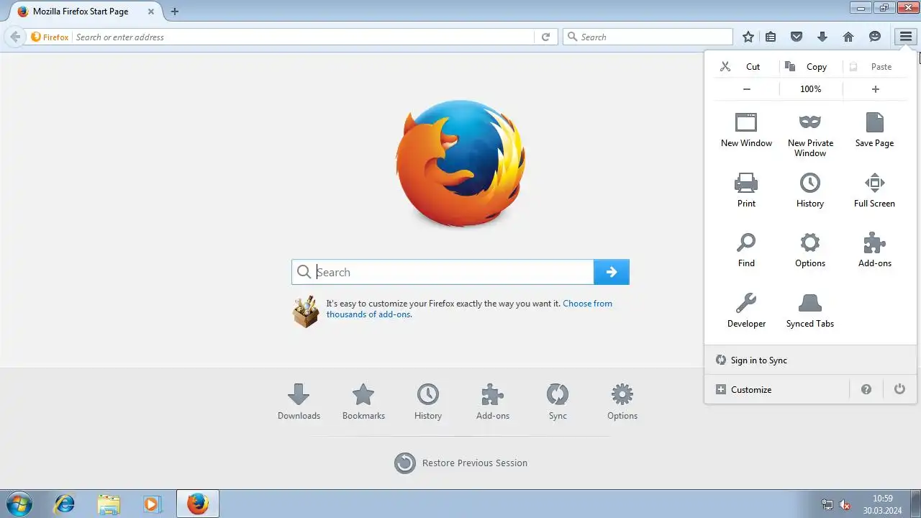Viewport: 921px width, 518px height.
Task: Open Windows Media Player from taskbar
Action: (x=152, y=504)
